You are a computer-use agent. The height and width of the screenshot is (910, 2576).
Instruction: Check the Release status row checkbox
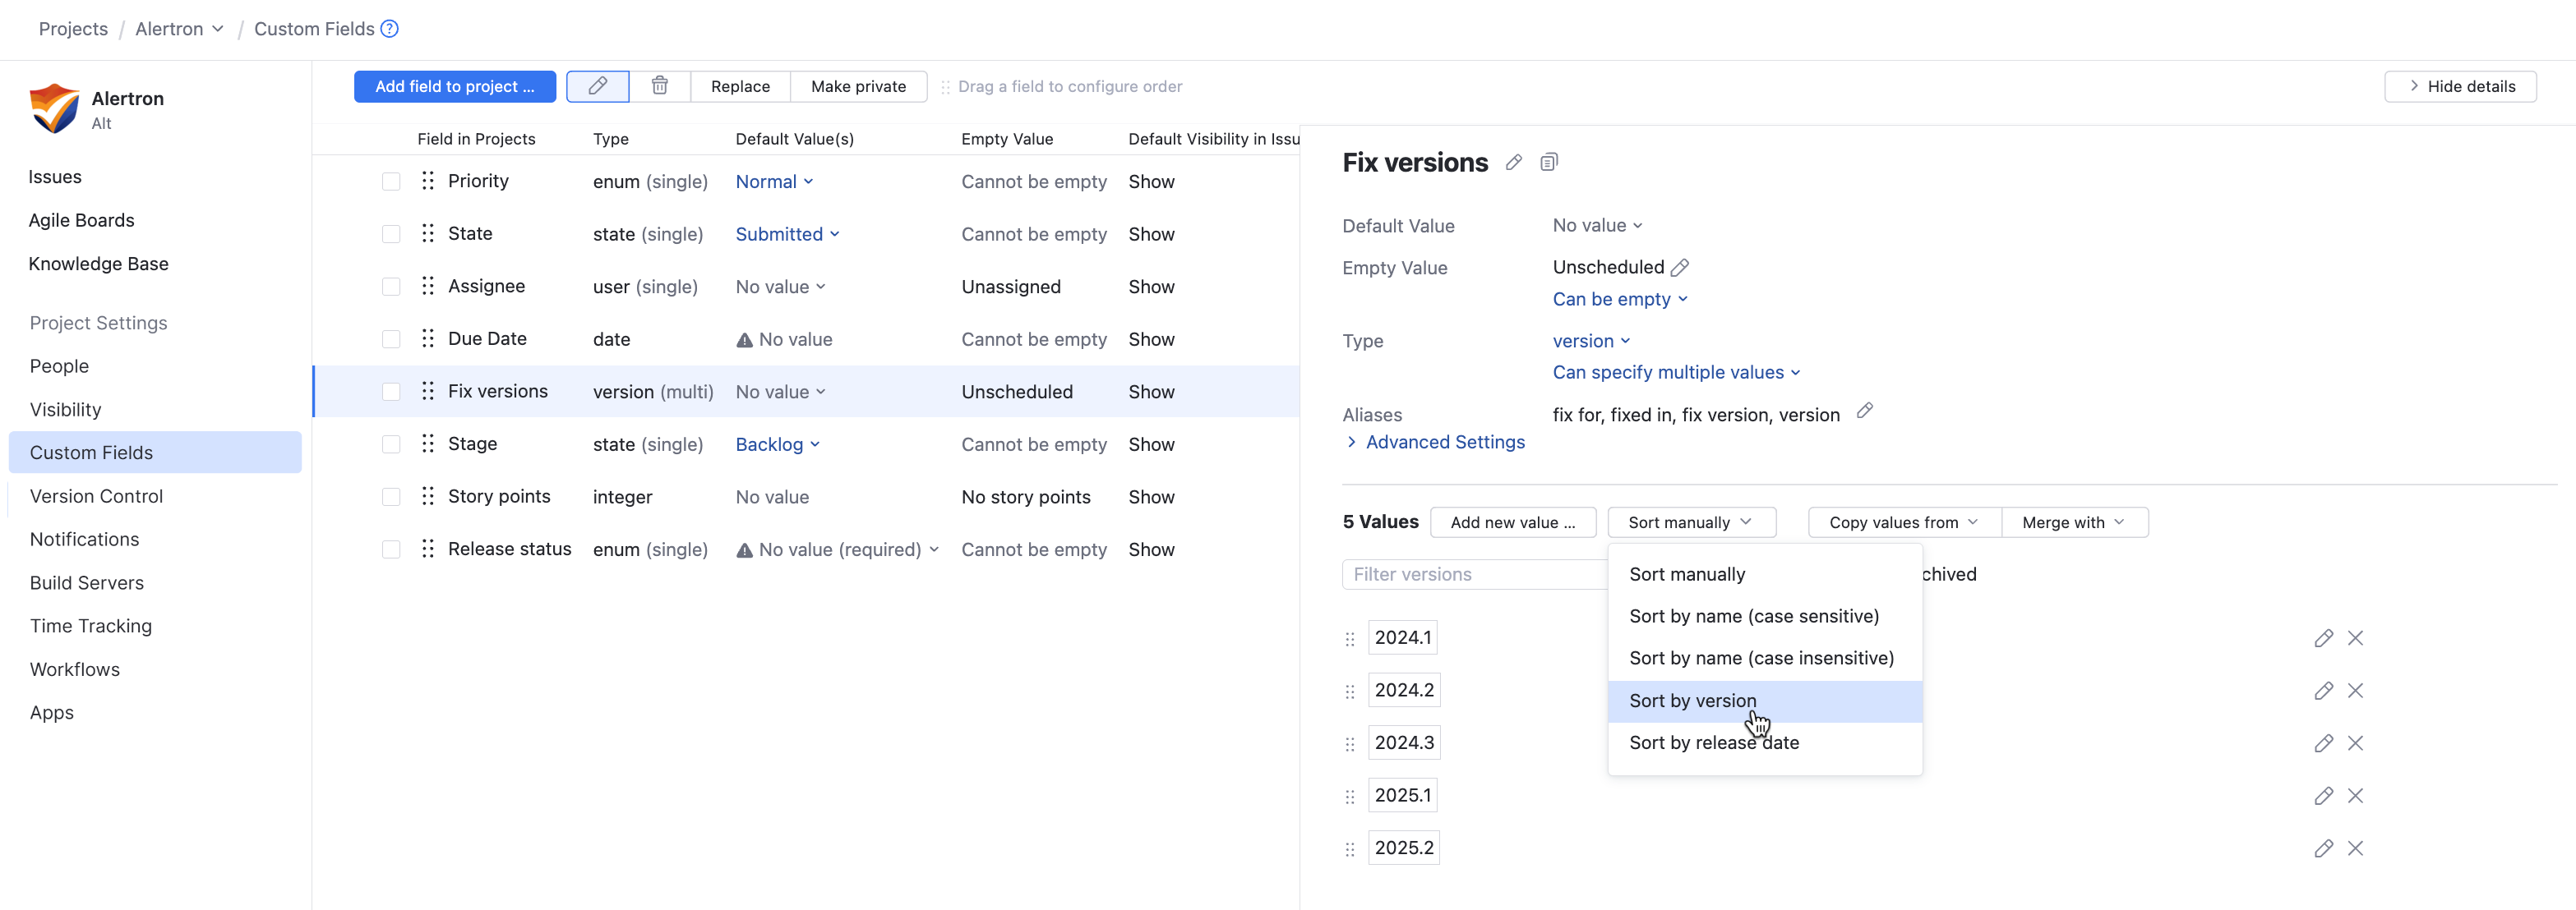[390, 549]
